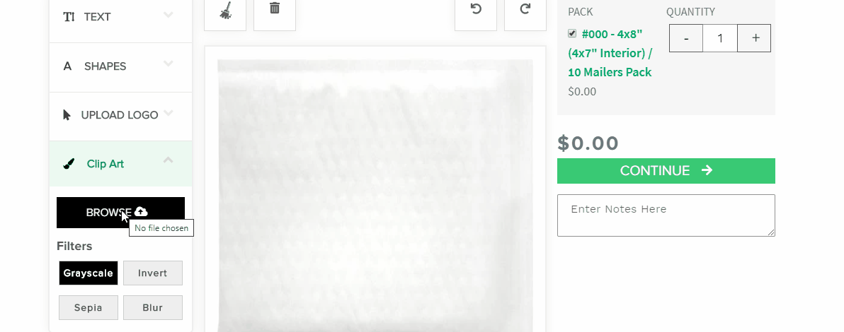This screenshot has height=332, width=844.
Task: Click the redo arrow icon
Action: [525, 8]
